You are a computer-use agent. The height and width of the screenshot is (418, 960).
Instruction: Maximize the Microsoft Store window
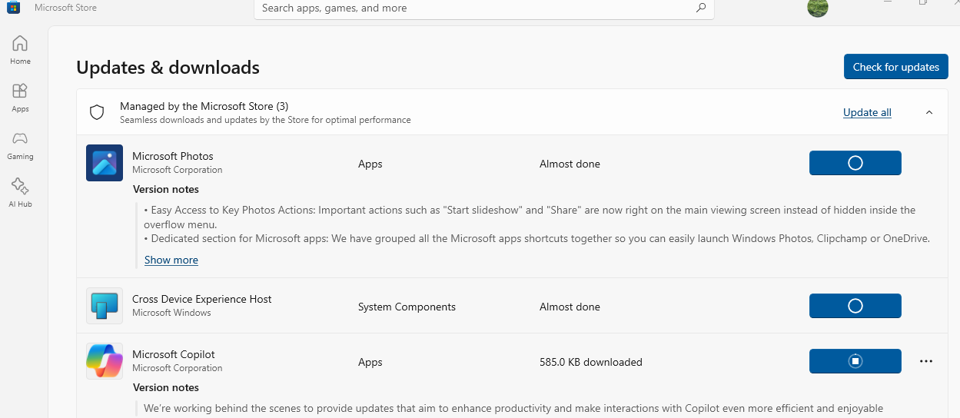click(x=923, y=2)
